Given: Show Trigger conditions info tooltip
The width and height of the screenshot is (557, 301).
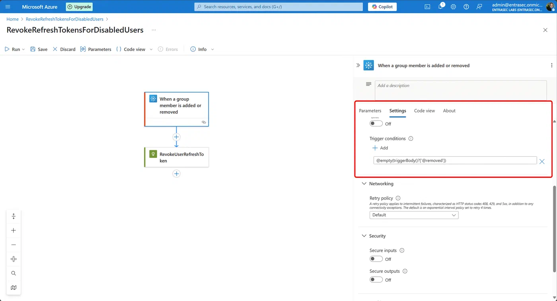Looking at the screenshot, I should point(411,139).
